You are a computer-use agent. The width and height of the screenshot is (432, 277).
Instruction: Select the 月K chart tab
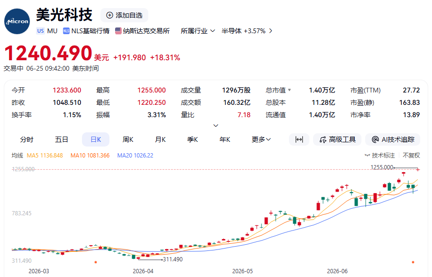(x=160, y=139)
